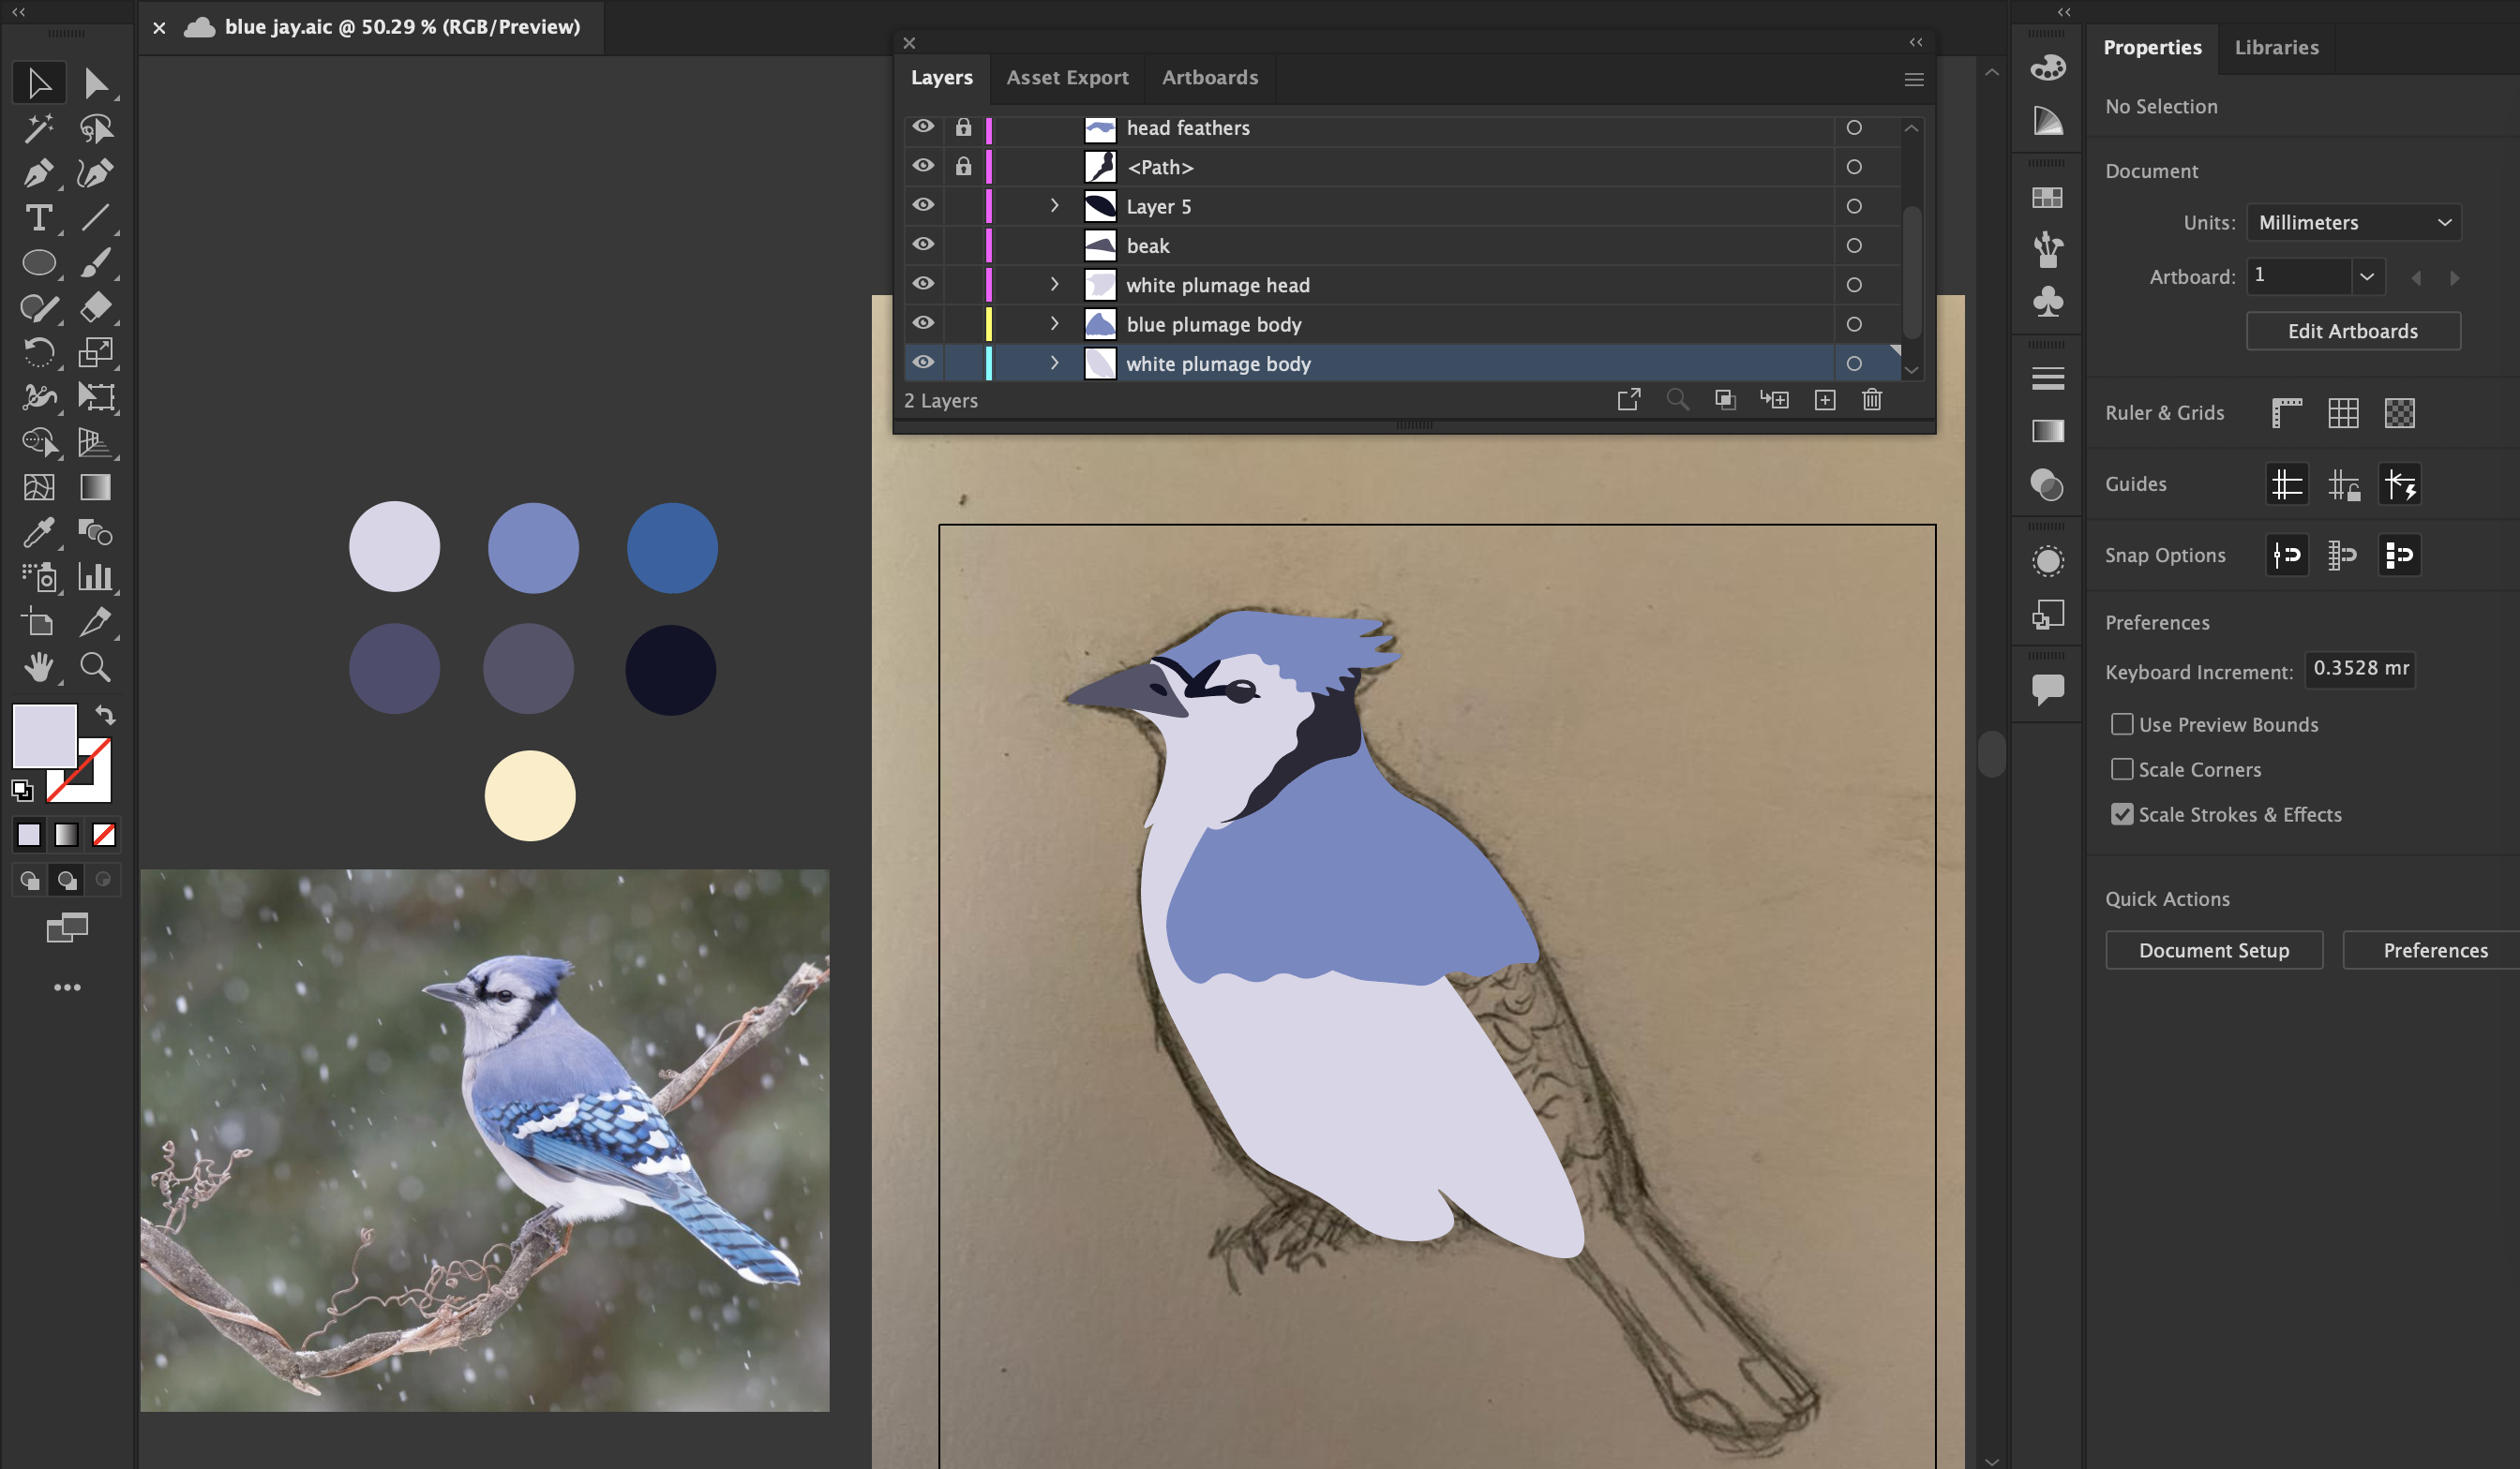Activate the Zoom tool
2520x1469 pixels.
point(95,666)
